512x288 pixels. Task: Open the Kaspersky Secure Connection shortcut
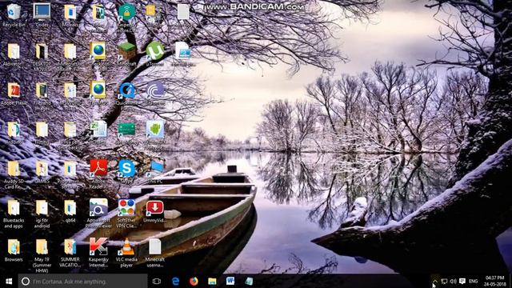pos(126,17)
